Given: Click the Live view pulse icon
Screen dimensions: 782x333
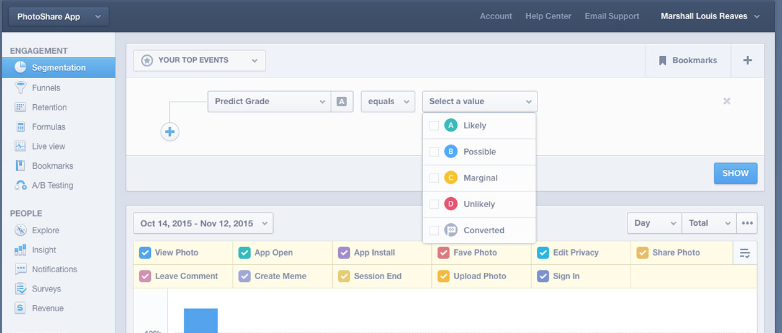Looking at the screenshot, I should tap(20, 146).
